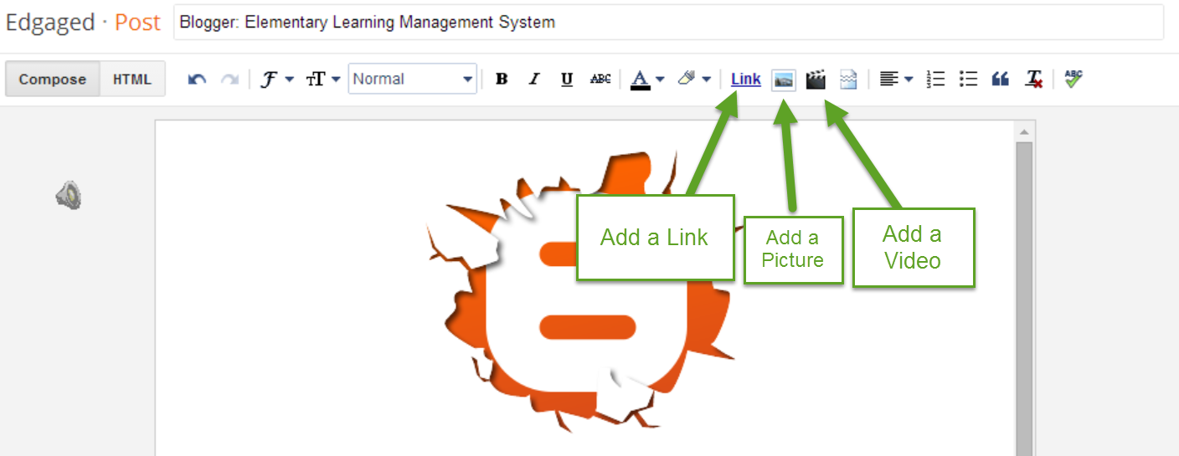Image resolution: width=1179 pixels, height=456 pixels.
Task: Click the speaker audio icon
Action: pyautogui.click(x=70, y=196)
